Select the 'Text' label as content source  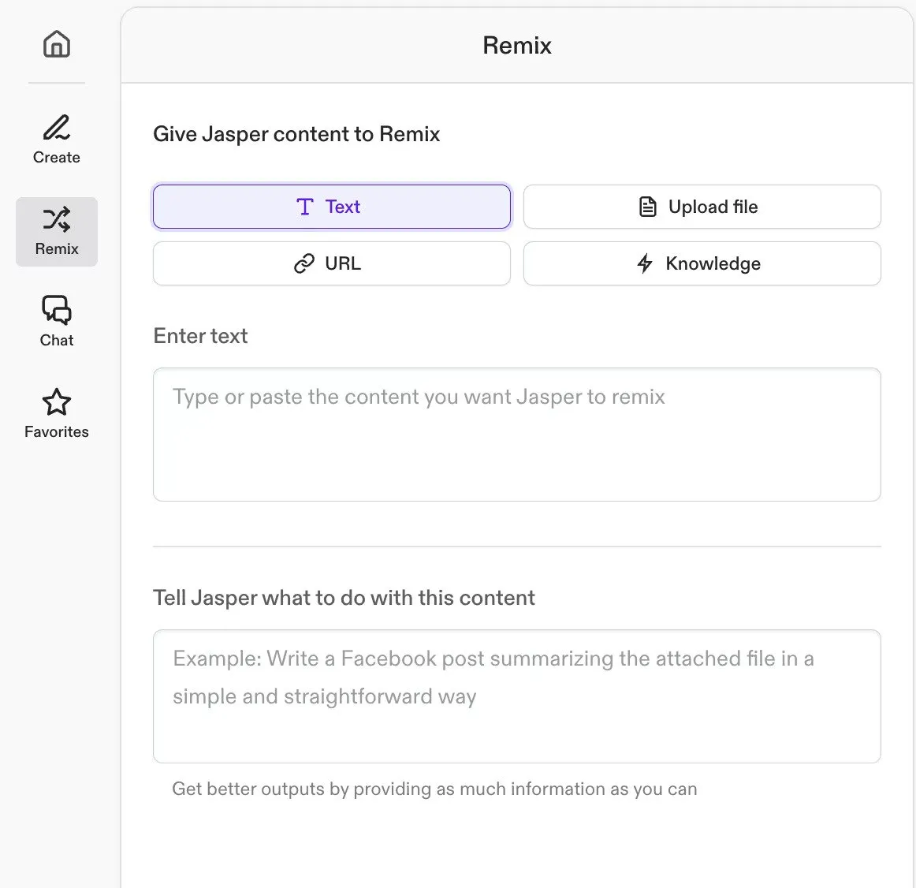click(342, 207)
